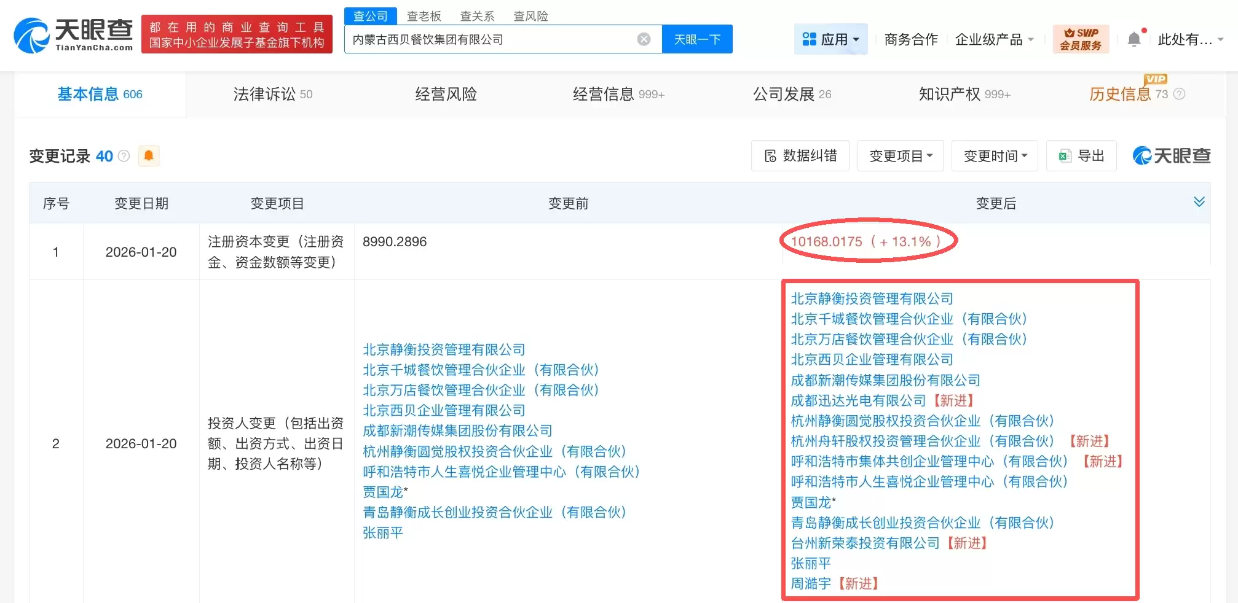Click the 导出 Excel export button
Image resolution: width=1238 pixels, height=603 pixels.
[1081, 156]
